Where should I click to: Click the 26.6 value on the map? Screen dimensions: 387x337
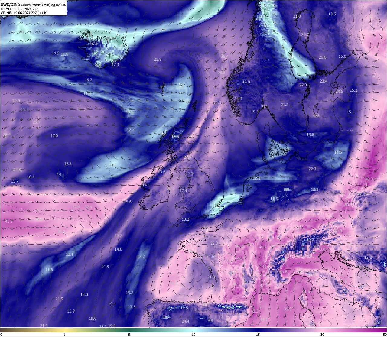coord(221,73)
